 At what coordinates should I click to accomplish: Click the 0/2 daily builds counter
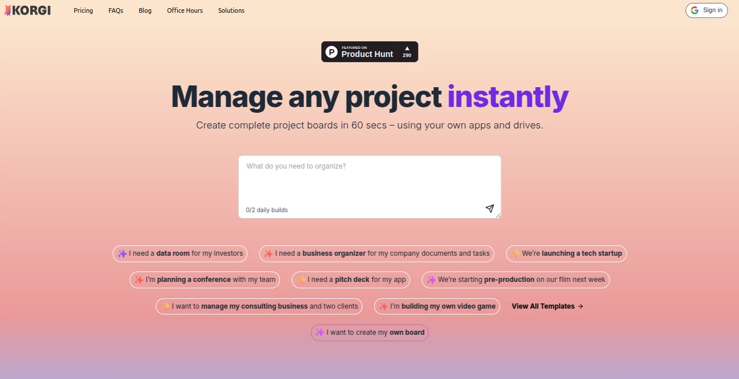coord(267,210)
